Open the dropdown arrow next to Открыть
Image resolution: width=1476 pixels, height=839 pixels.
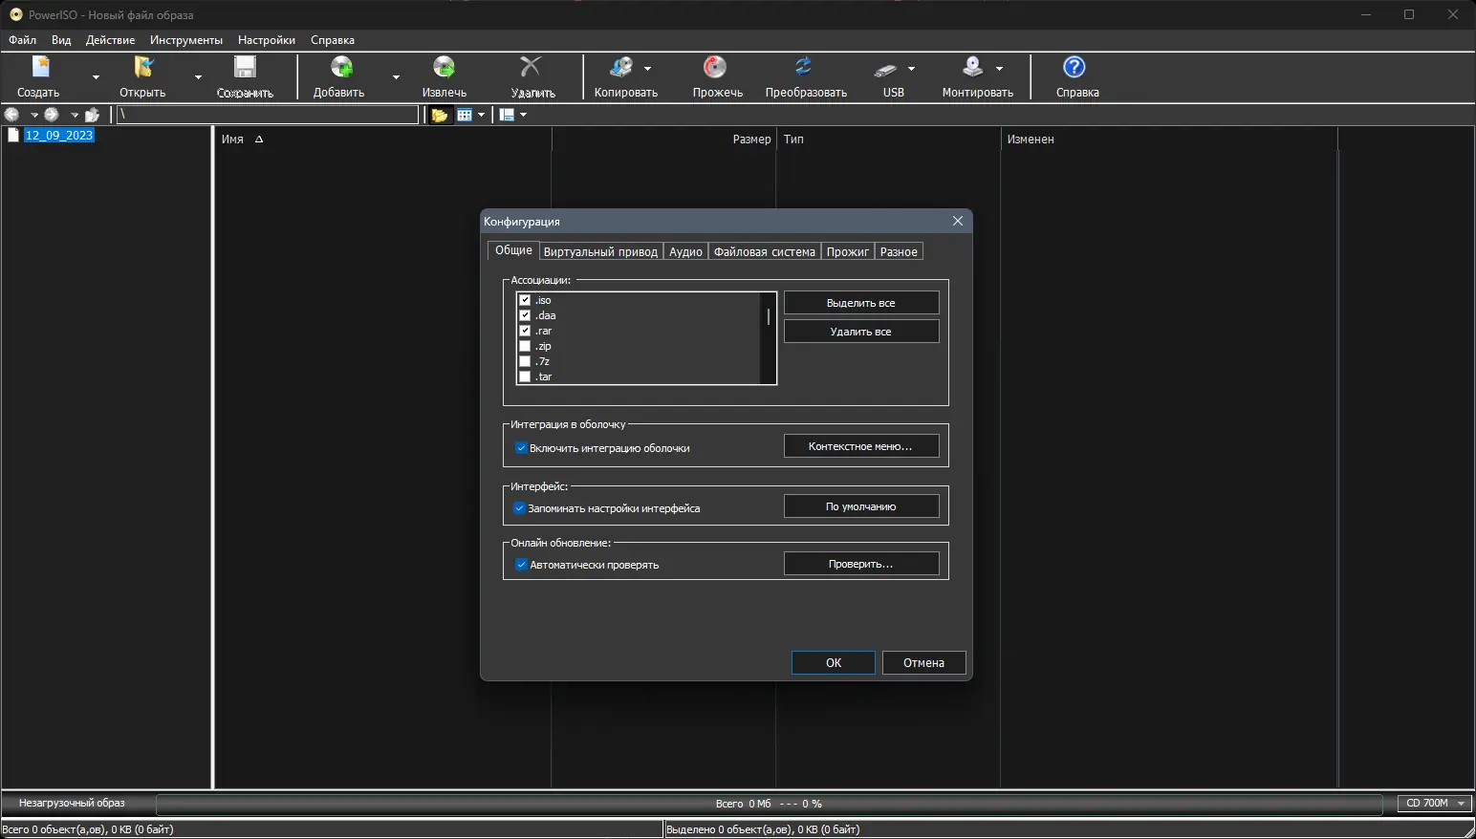point(198,76)
